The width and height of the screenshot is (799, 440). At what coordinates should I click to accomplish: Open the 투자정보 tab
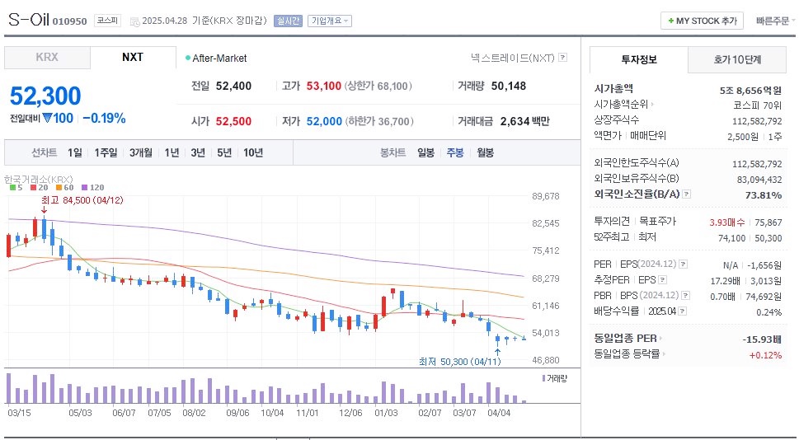click(639, 59)
